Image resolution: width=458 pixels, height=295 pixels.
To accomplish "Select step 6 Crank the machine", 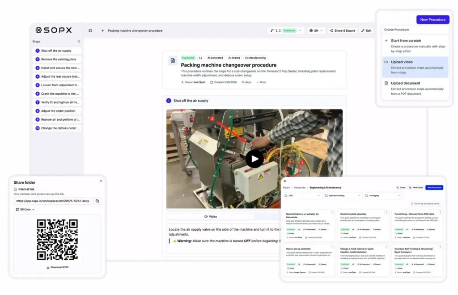I will point(57,94).
